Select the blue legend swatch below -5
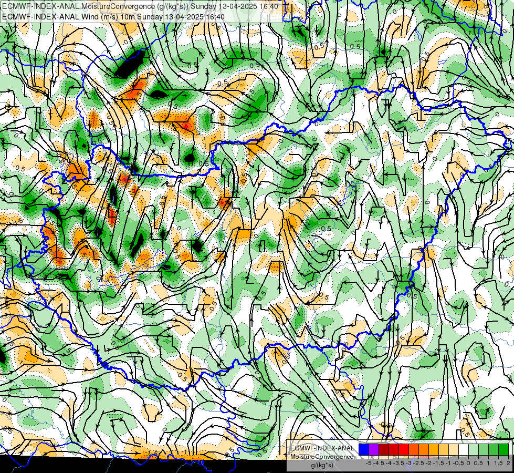The image size is (514, 473). [x=364, y=450]
